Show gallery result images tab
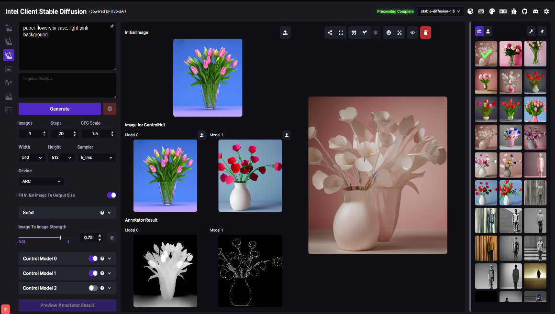This screenshot has width=555, height=314. pos(479,31)
